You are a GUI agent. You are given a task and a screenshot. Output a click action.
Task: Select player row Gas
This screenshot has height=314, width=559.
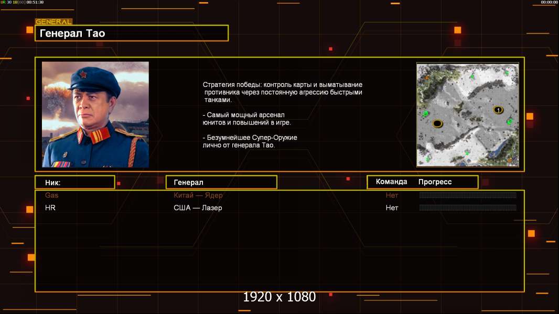click(279, 195)
